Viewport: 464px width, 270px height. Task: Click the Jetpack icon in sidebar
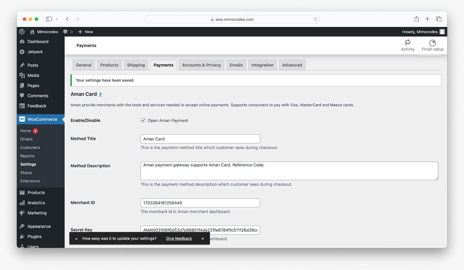coord(22,52)
